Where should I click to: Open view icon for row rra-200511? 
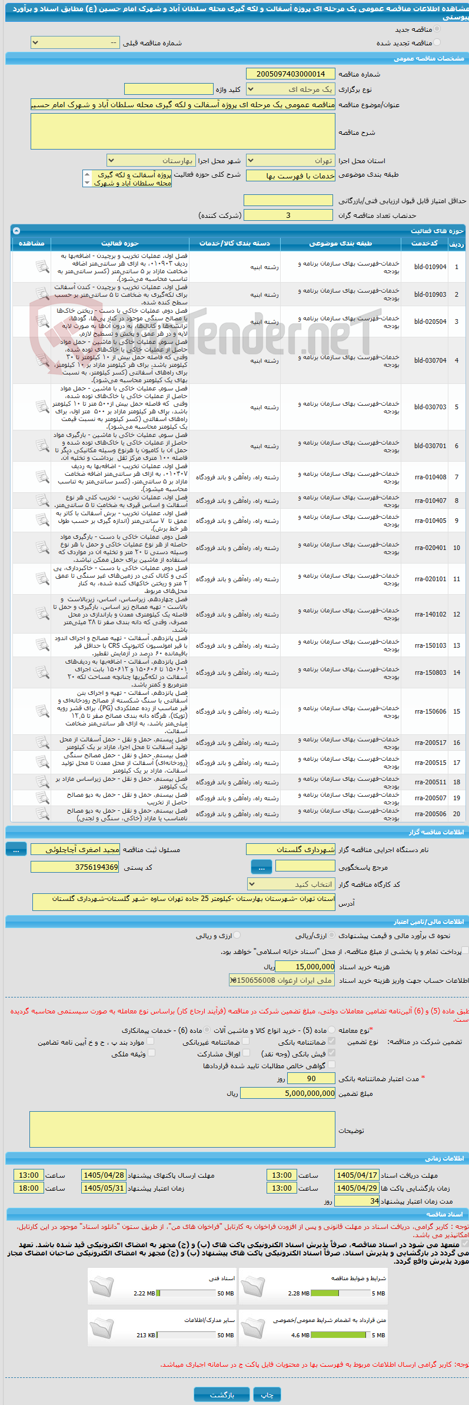pos(42,781)
